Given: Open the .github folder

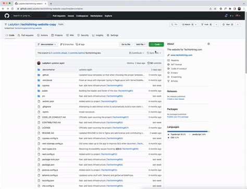Looking at the screenshot, I should tap(45, 75).
